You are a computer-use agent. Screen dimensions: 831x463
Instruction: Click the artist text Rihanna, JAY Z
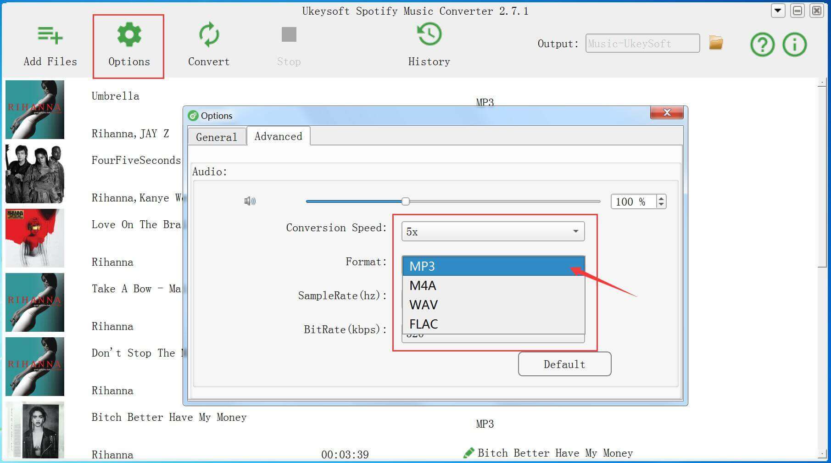point(130,134)
